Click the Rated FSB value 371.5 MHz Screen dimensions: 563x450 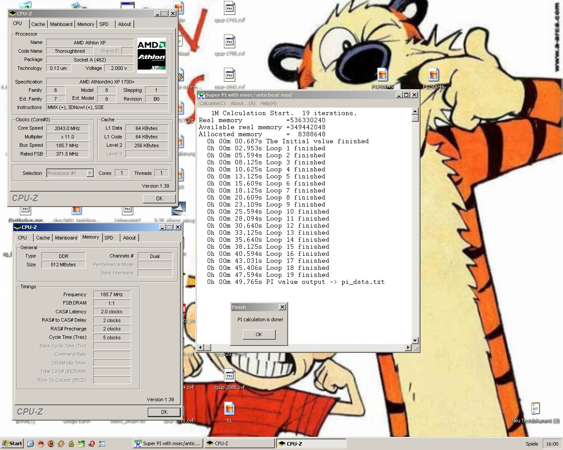point(67,154)
